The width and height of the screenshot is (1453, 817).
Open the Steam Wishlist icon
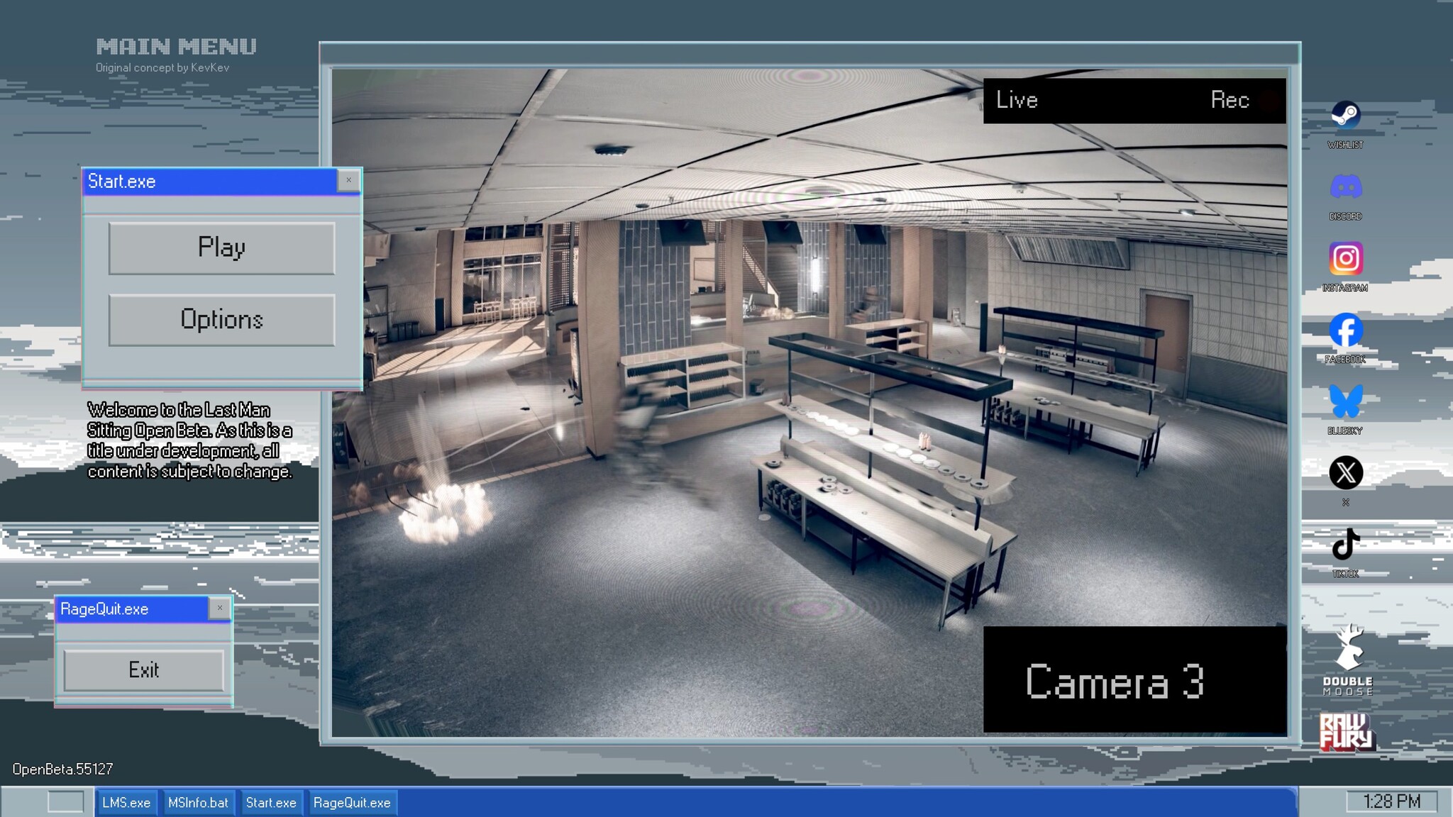pyautogui.click(x=1345, y=116)
